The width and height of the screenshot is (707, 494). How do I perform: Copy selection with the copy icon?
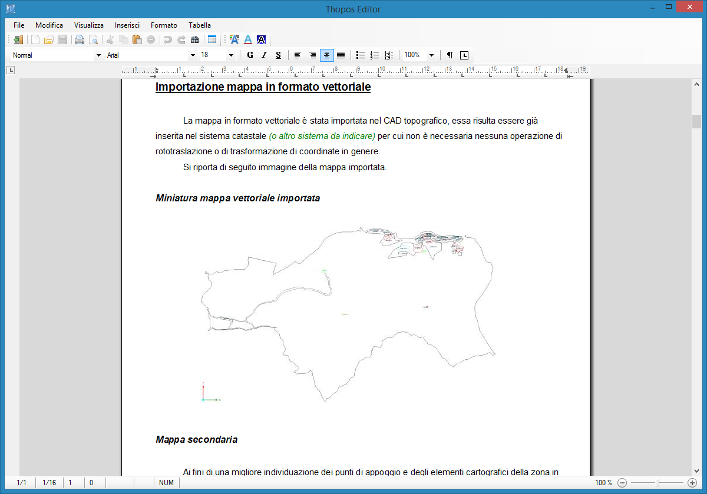[124, 40]
